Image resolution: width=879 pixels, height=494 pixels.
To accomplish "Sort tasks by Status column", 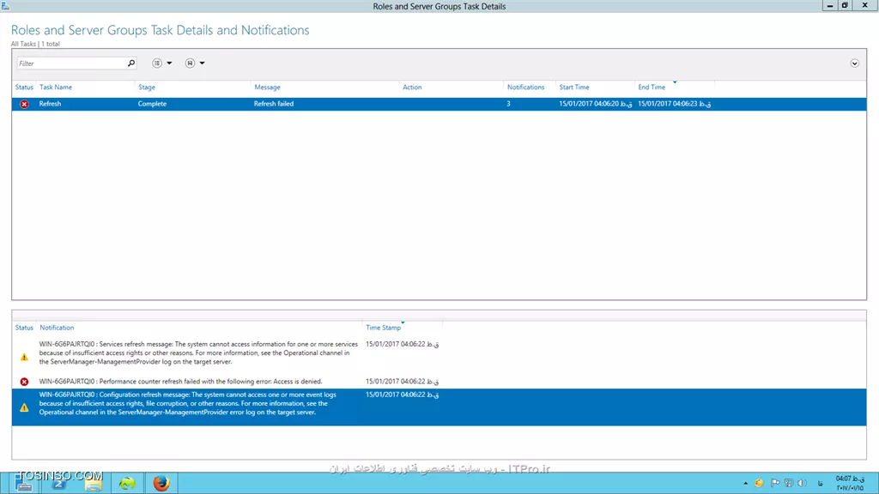I will pos(24,87).
